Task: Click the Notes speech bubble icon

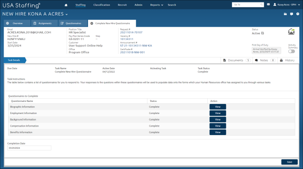Action: pos(257,60)
